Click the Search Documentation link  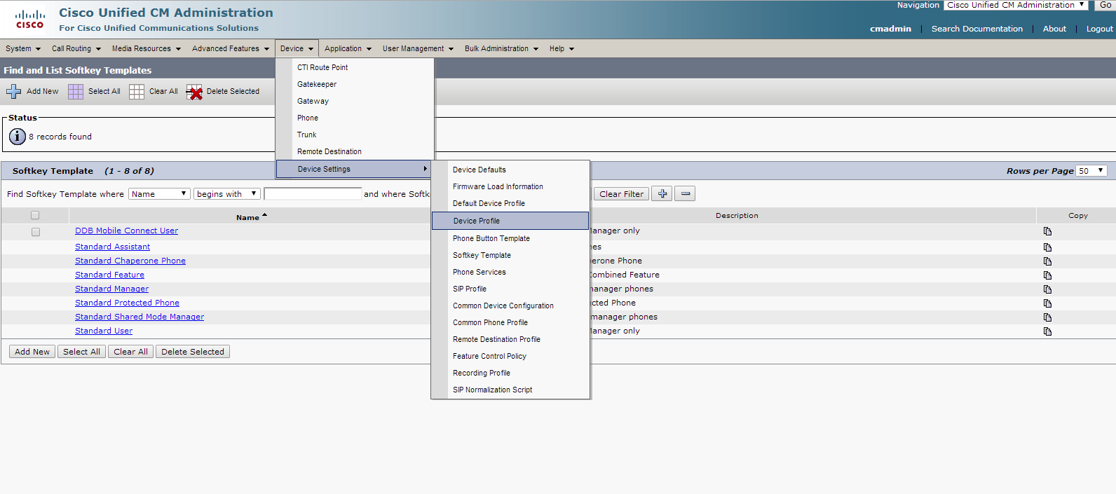pos(976,29)
